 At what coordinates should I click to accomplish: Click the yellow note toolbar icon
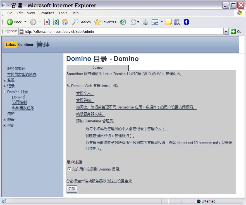click(x=168, y=22)
